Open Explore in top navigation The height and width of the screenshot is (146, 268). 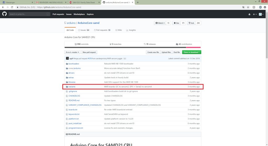90,14
